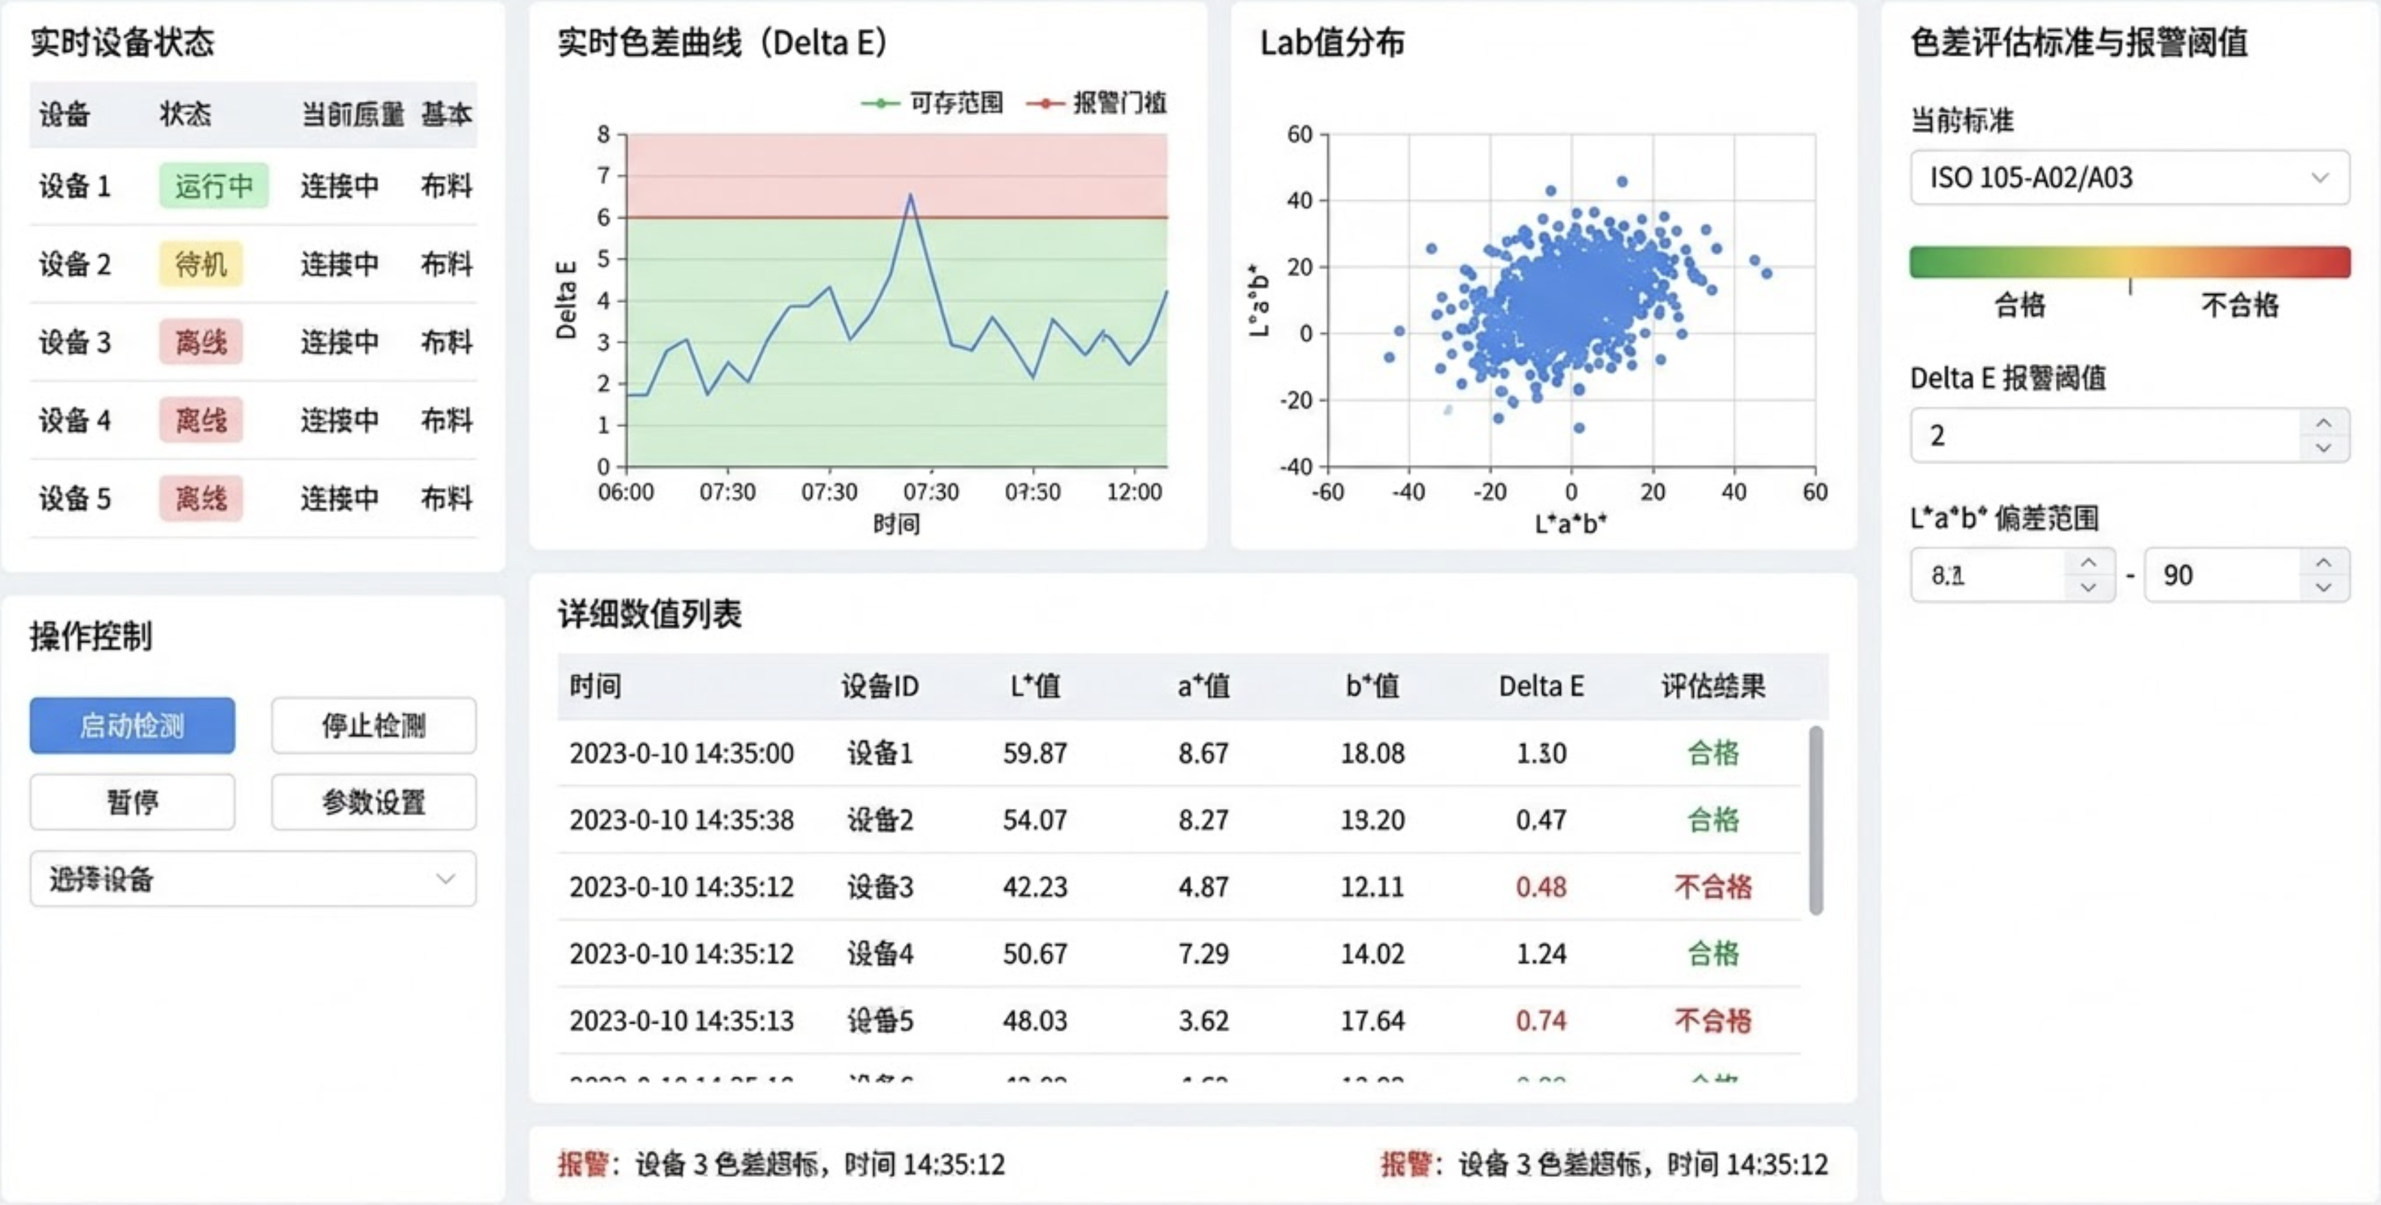Click the green-to-red 合格/不合格 gradient bar
This screenshot has height=1205, width=2381.
coord(2129,262)
